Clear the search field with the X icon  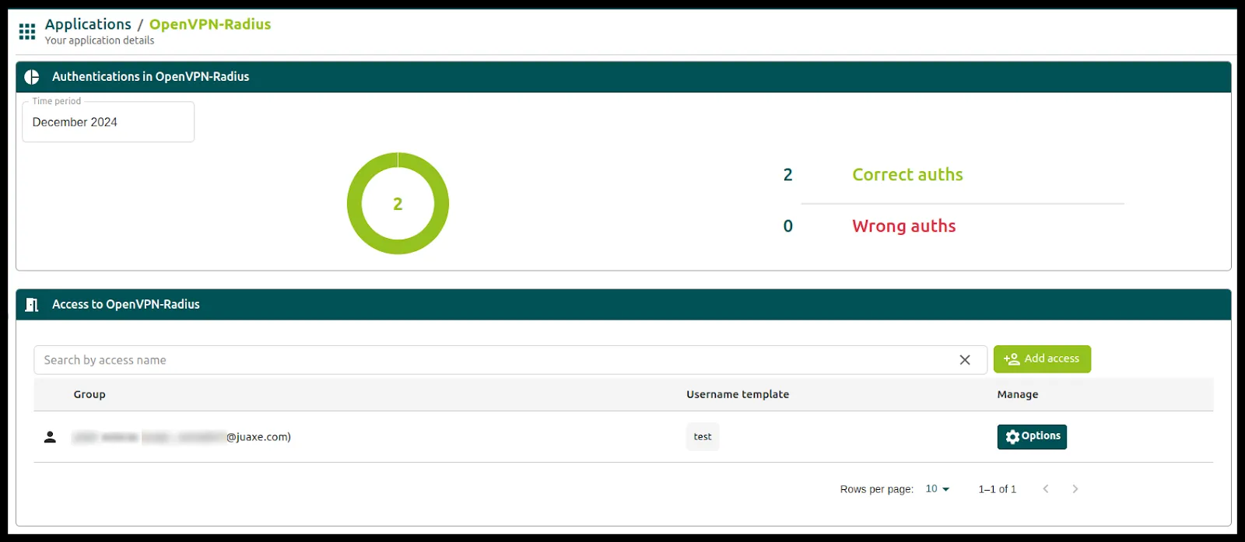[x=965, y=360]
